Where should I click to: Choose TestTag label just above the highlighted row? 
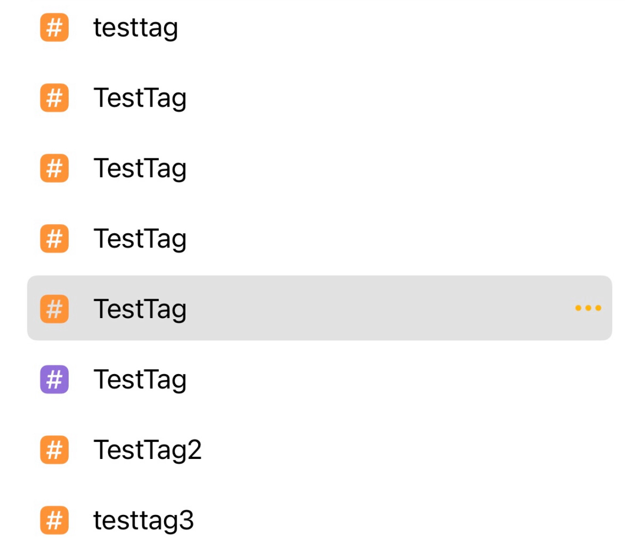(x=140, y=239)
